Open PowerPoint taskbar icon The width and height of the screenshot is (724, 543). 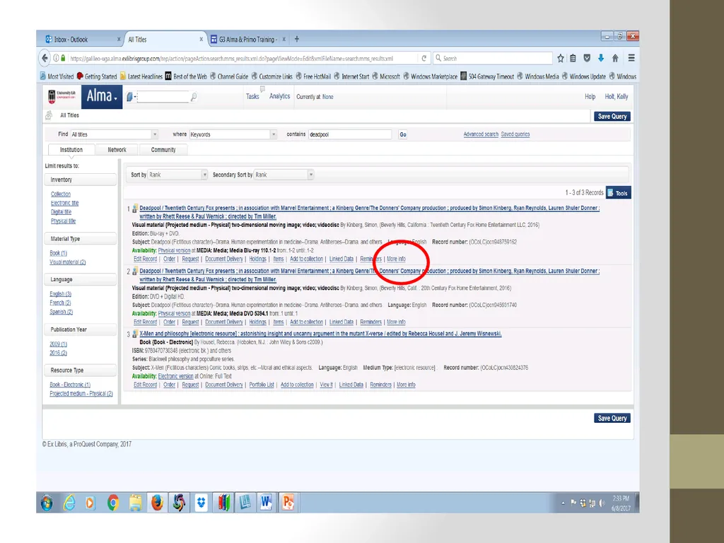tap(288, 503)
